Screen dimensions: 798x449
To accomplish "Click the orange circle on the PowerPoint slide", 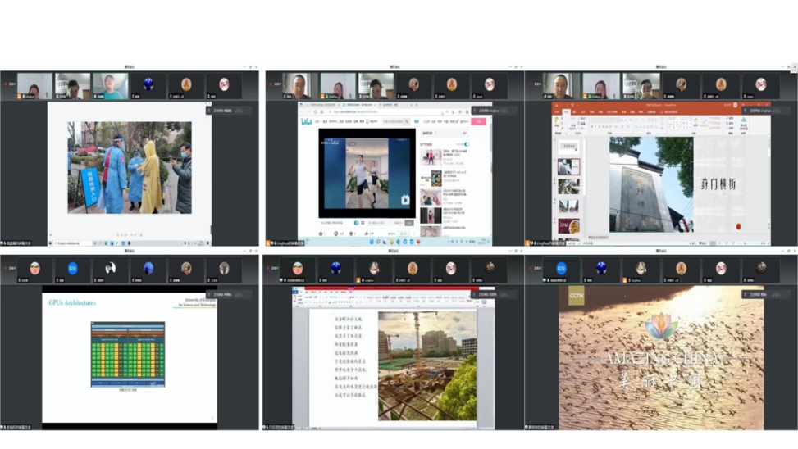I will 738,226.
